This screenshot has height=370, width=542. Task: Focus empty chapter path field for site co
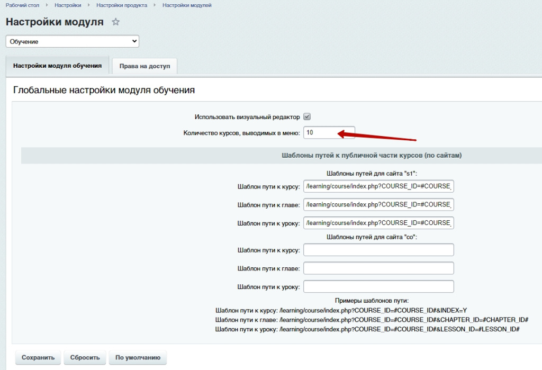[x=378, y=268]
